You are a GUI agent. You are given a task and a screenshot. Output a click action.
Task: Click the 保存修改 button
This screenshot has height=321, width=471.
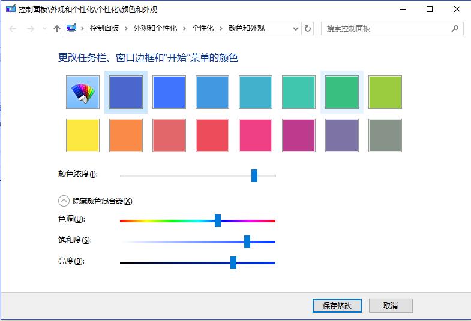[x=337, y=305]
